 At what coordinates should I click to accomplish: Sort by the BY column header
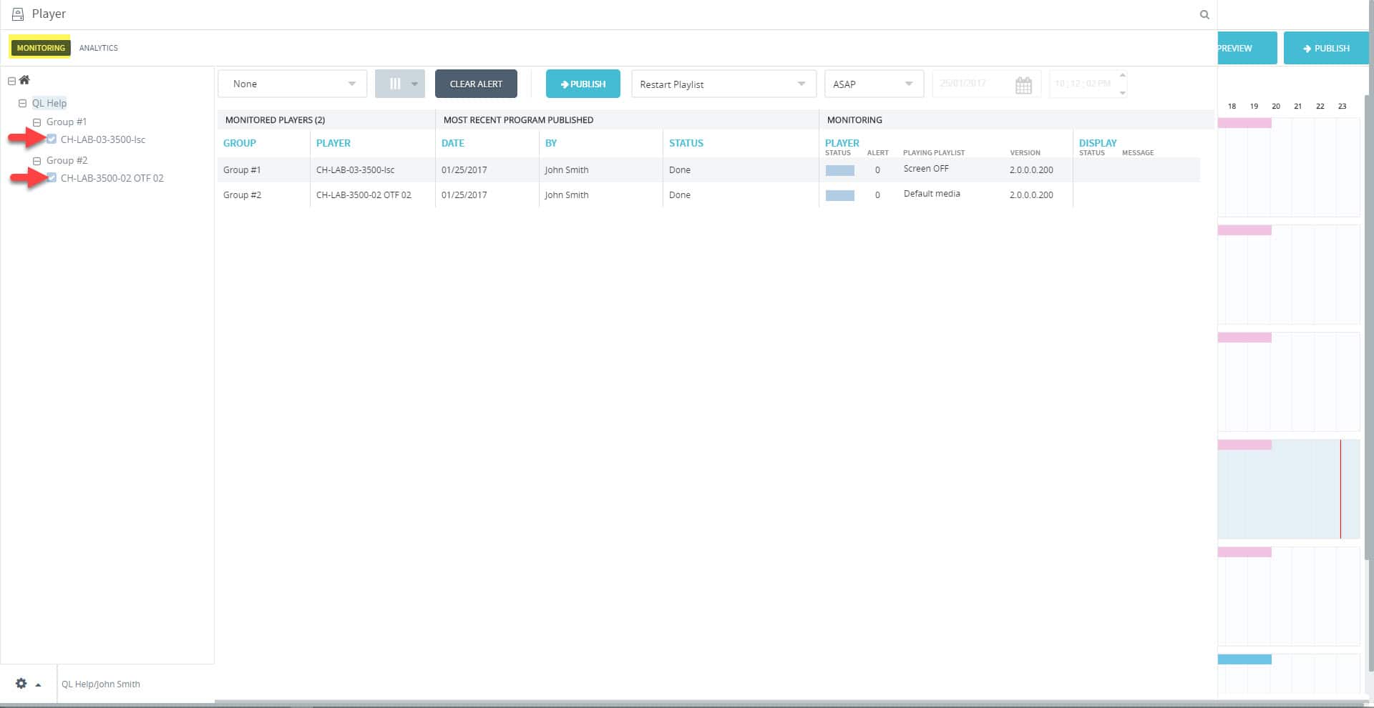pos(551,143)
